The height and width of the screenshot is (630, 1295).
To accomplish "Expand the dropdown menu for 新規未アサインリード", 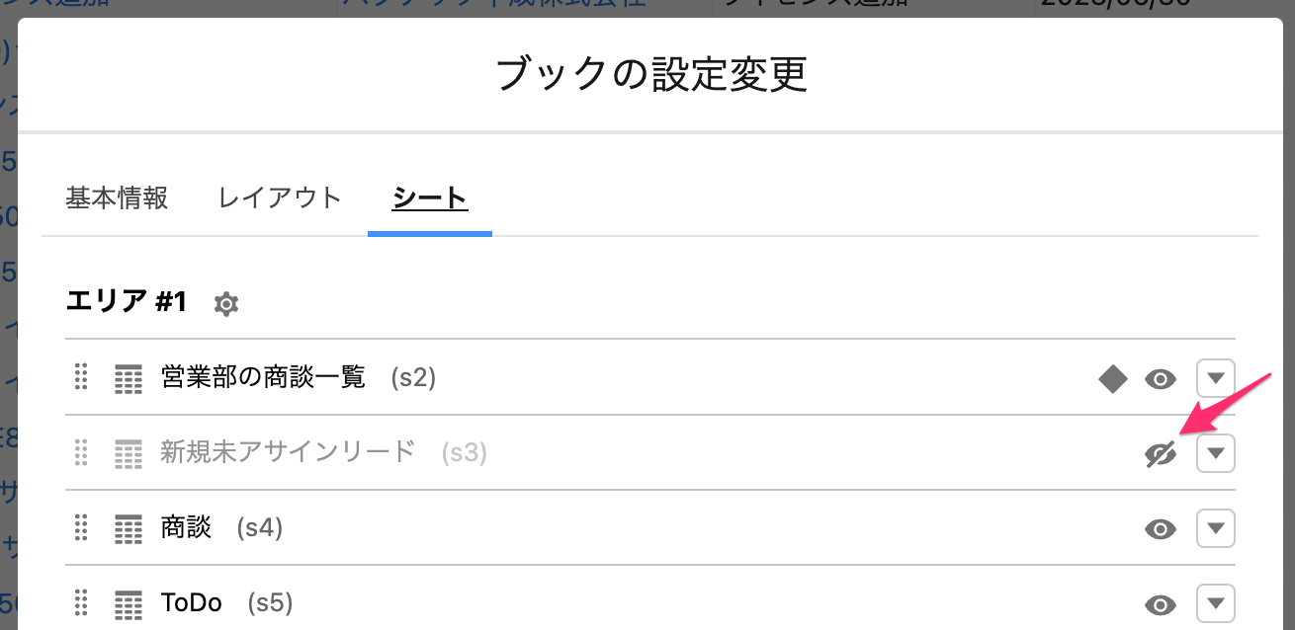I will coord(1216,453).
